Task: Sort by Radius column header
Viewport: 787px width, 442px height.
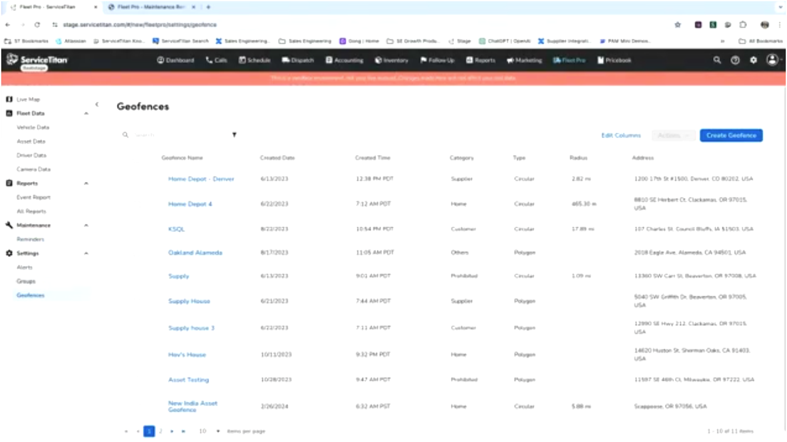Action: coord(579,158)
